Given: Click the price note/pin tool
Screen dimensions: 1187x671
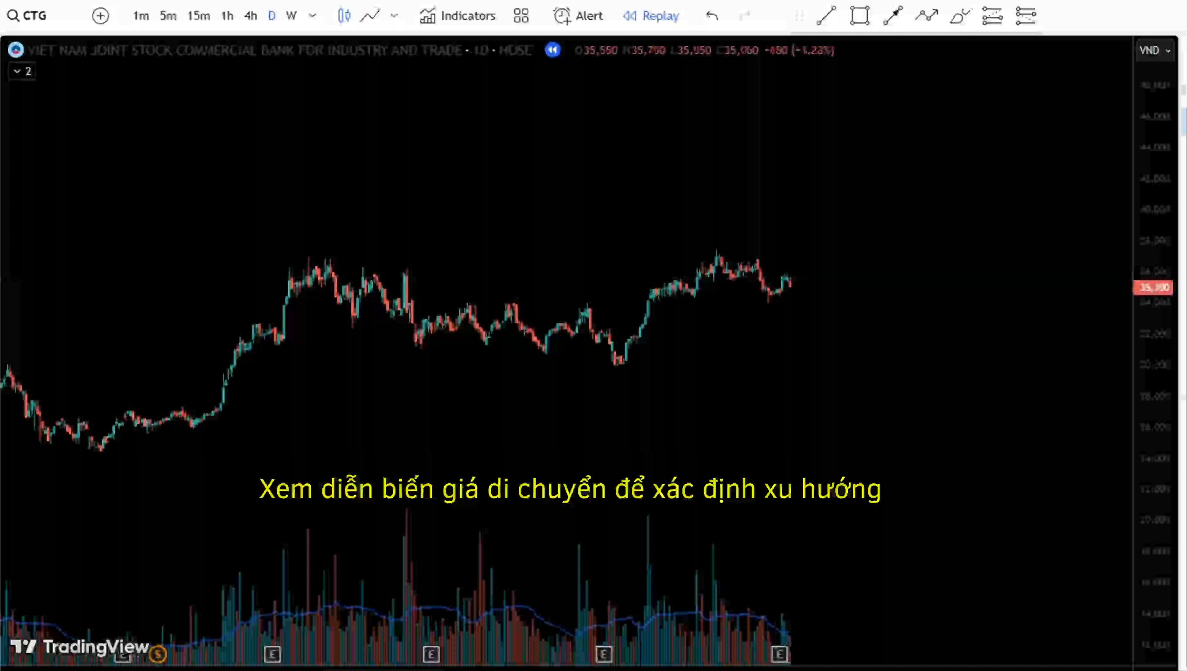Looking at the screenshot, I should tap(894, 15).
